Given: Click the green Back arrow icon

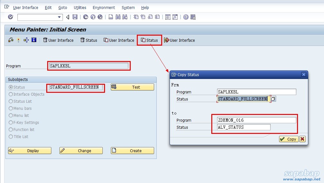Looking at the screenshot, I should (x=85, y=17).
